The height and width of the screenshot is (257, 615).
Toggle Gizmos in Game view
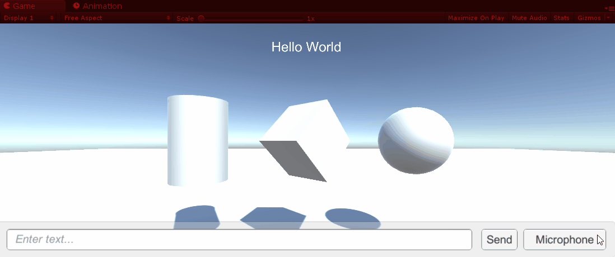pyautogui.click(x=589, y=18)
